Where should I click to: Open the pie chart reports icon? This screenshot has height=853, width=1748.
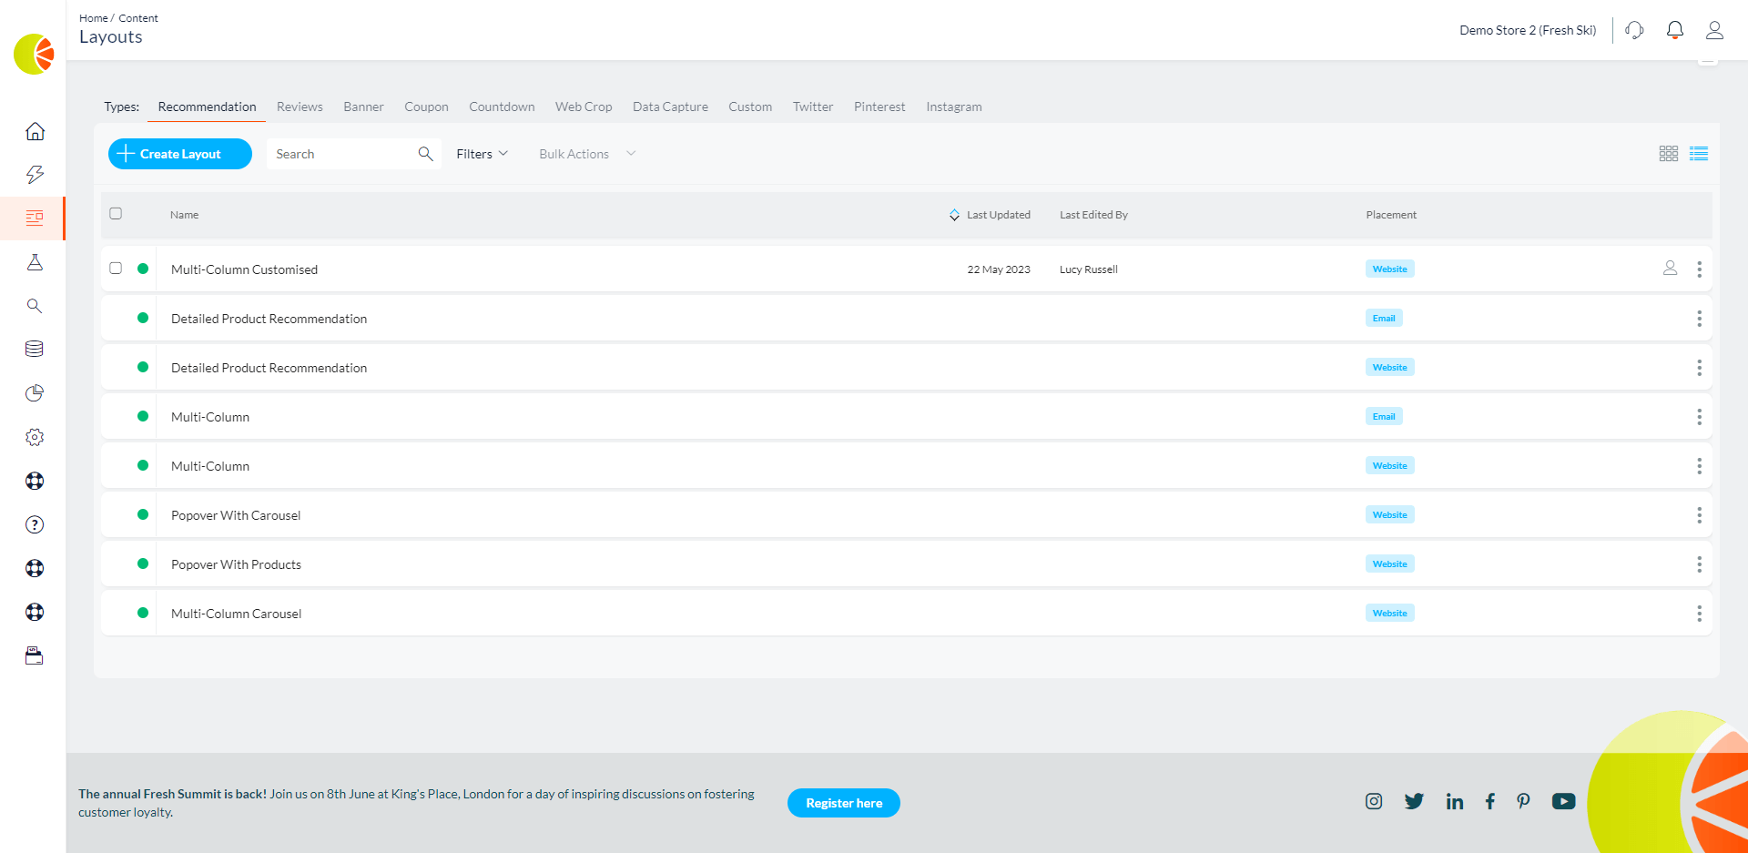click(35, 393)
